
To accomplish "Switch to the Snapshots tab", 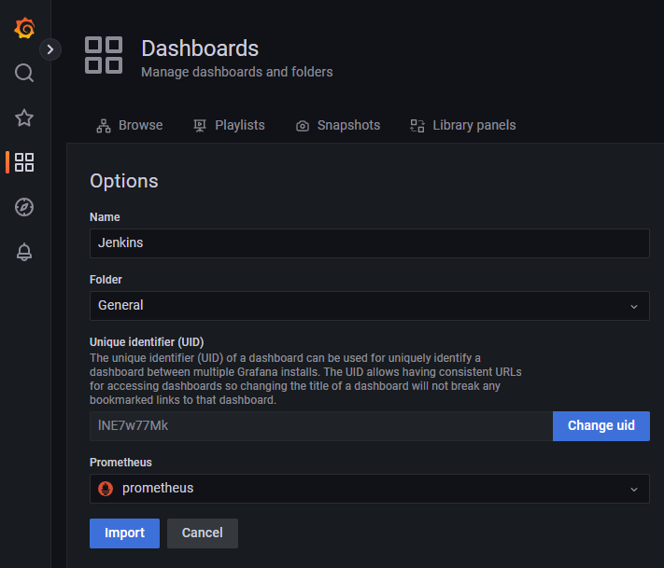I will (x=338, y=125).
